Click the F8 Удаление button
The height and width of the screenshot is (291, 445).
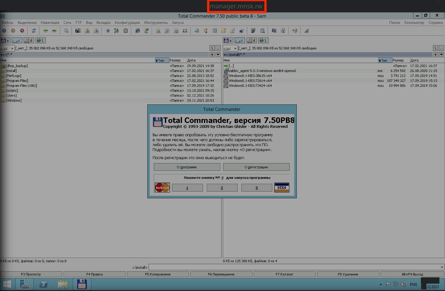click(348, 274)
